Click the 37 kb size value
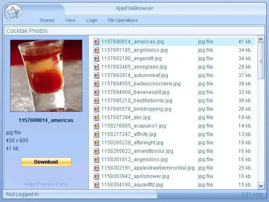 (x=245, y=75)
